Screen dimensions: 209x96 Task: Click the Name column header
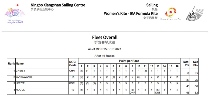20,63
